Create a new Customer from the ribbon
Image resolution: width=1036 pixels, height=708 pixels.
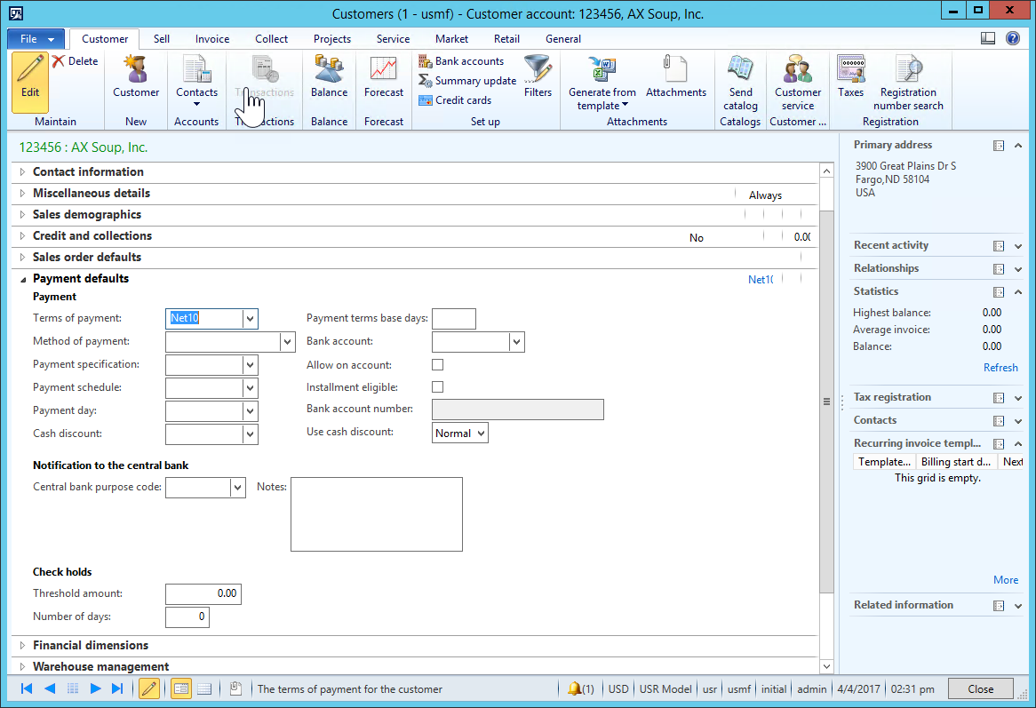[x=135, y=77]
